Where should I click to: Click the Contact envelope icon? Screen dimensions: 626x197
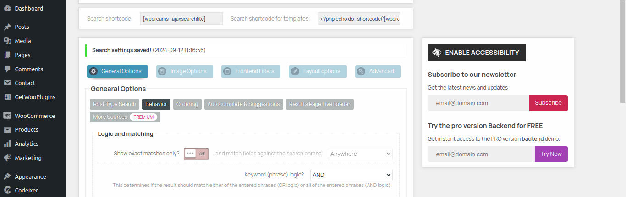(x=7, y=83)
